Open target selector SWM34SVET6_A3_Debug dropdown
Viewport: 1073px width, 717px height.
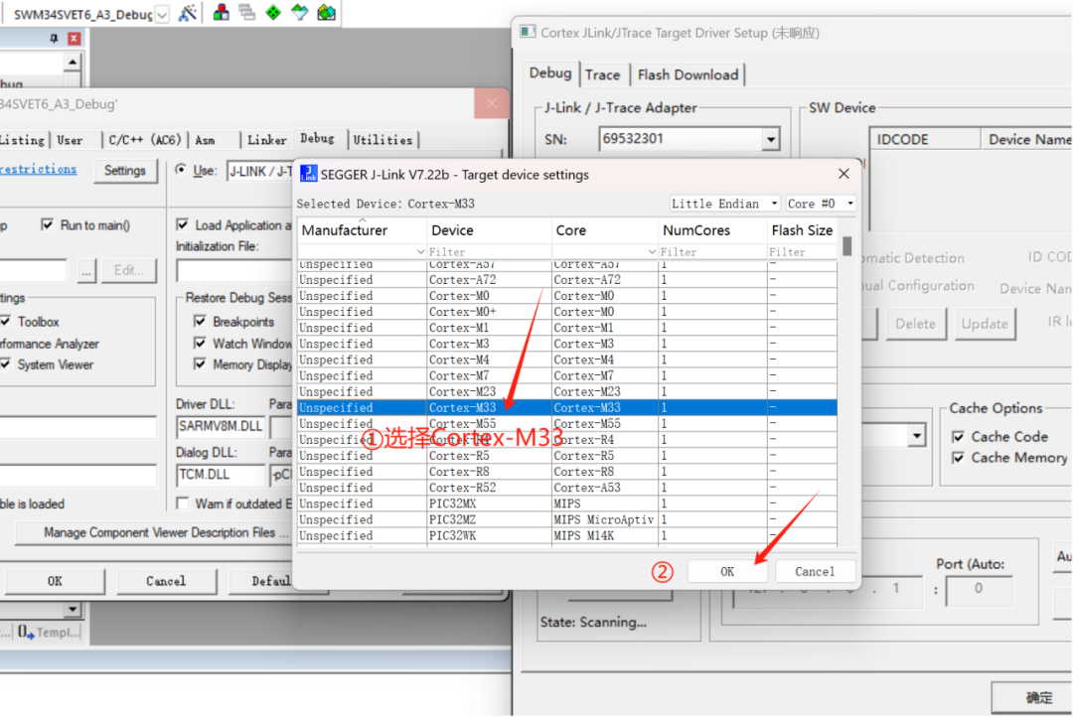(162, 14)
